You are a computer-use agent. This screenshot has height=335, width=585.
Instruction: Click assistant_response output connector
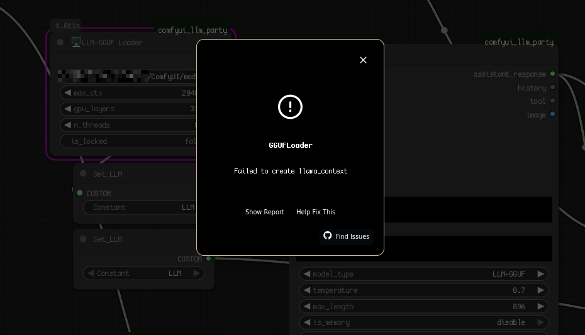point(552,74)
